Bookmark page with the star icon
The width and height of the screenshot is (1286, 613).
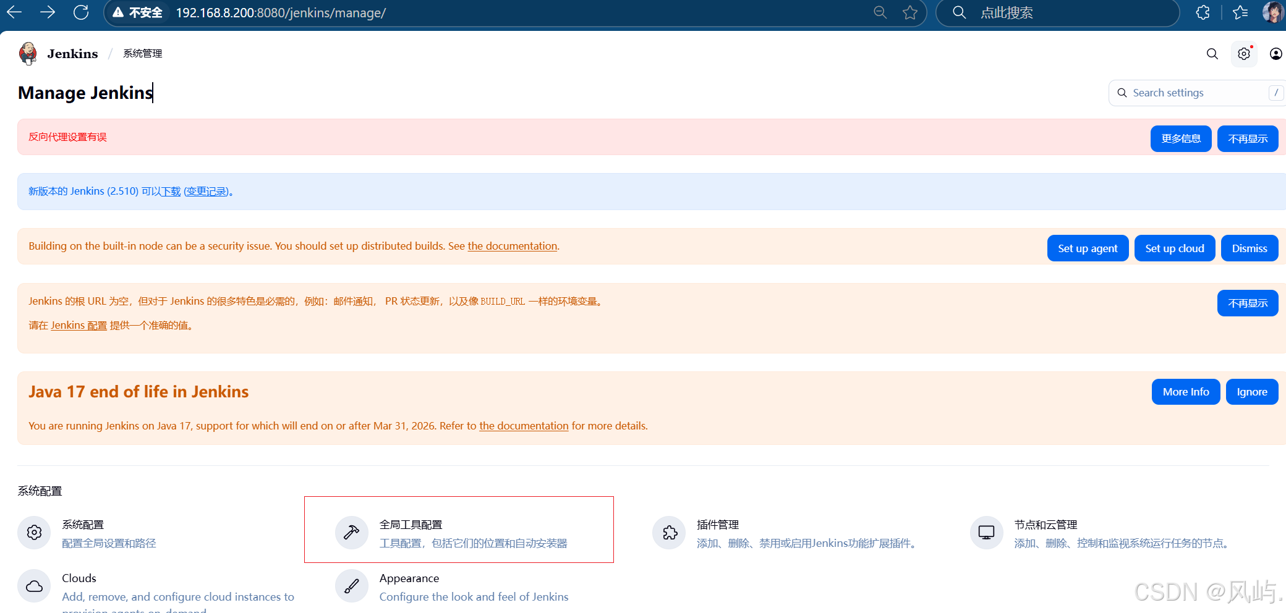pyautogui.click(x=910, y=12)
